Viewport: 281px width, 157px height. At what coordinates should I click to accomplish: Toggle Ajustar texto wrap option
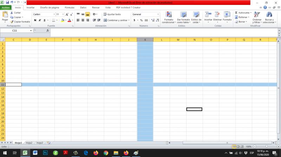(x=112, y=14)
